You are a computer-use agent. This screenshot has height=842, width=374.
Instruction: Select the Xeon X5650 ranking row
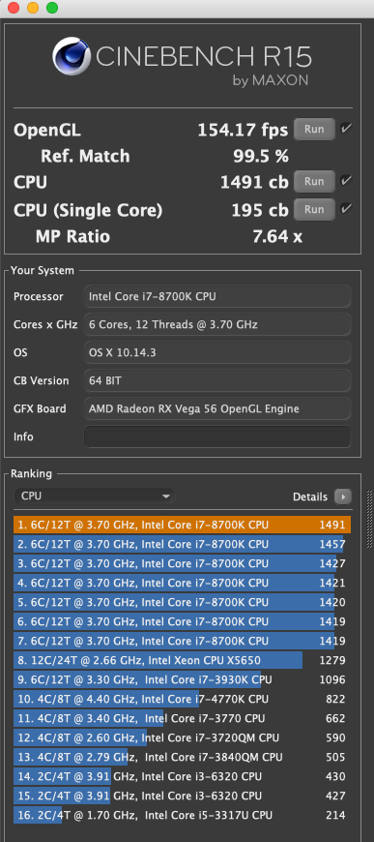tap(182, 660)
